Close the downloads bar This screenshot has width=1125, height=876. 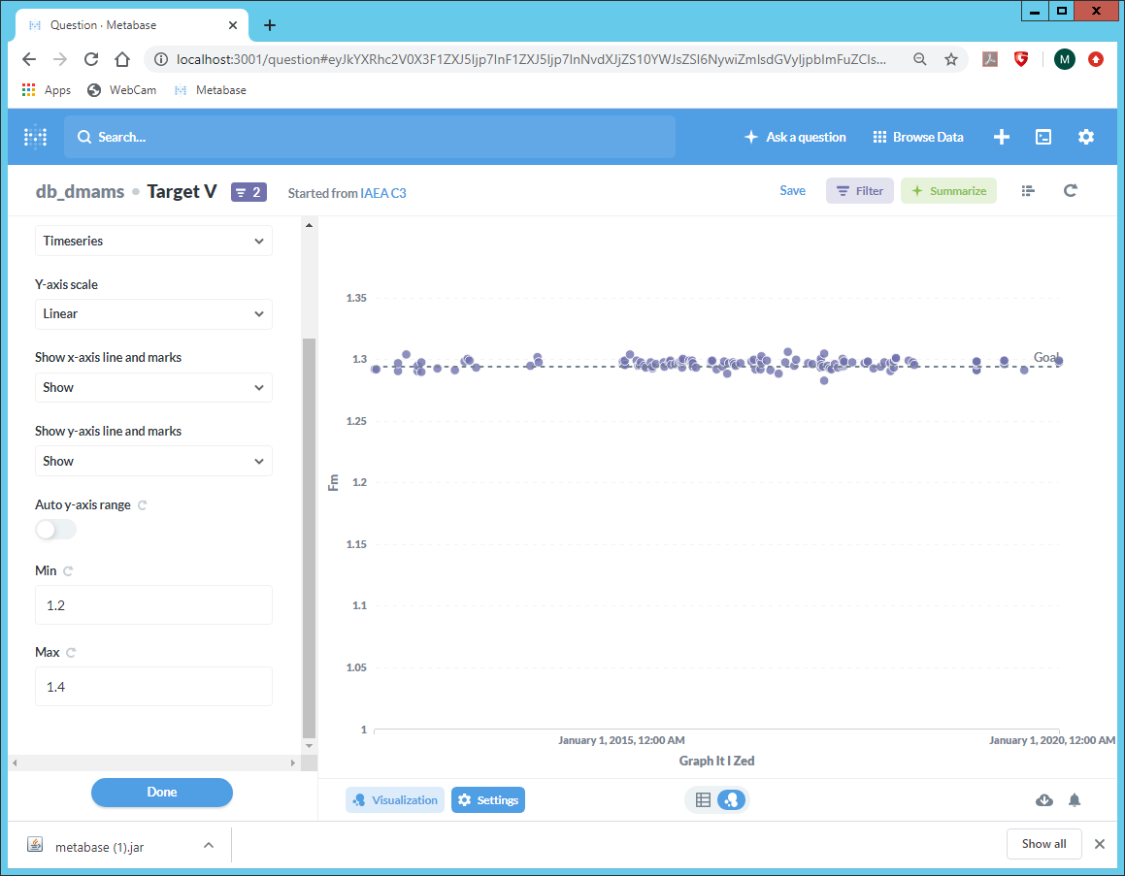(x=1099, y=844)
